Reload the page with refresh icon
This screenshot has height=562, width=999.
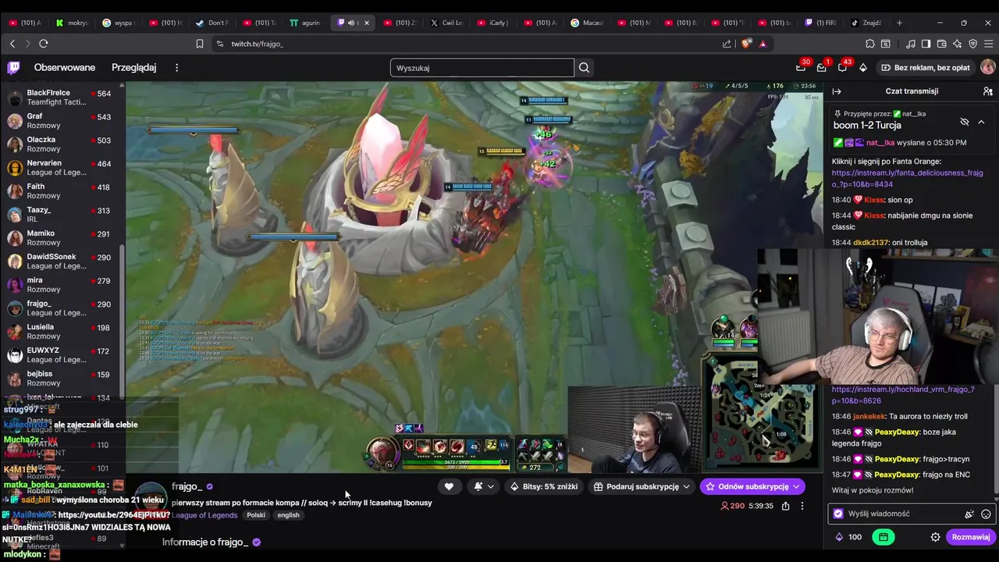point(44,44)
